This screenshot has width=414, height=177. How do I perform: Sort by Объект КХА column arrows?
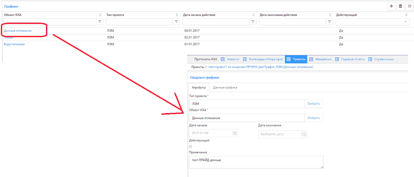click(100, 15)
